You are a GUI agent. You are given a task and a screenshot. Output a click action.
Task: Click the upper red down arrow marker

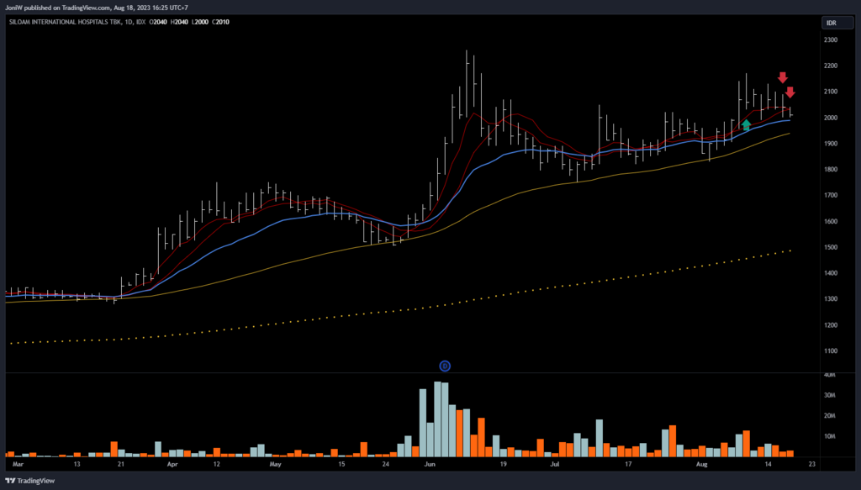click(782, 78)
